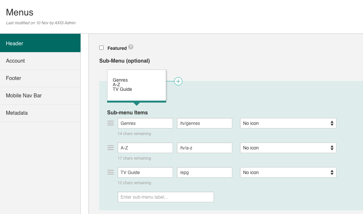Enable the Featured checkbox
The width and height of the screenshot is (363, 214).
pyautogui.click(x=102, y=48)
